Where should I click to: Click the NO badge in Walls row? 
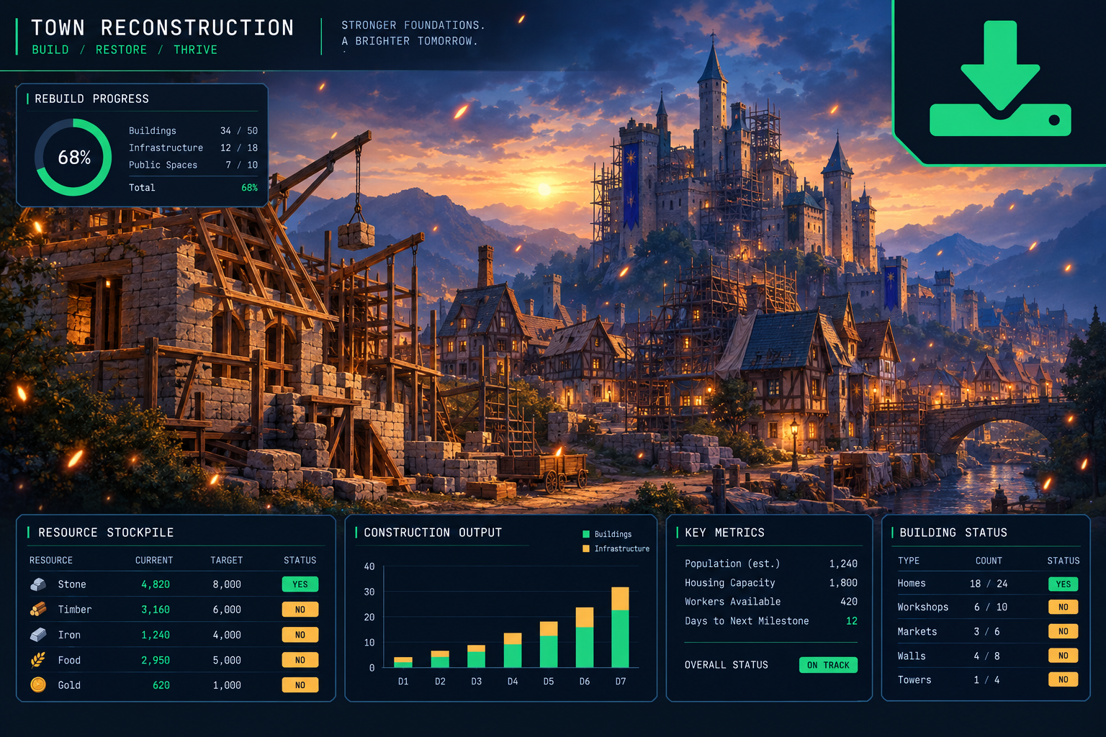(x=1064, y=656)
